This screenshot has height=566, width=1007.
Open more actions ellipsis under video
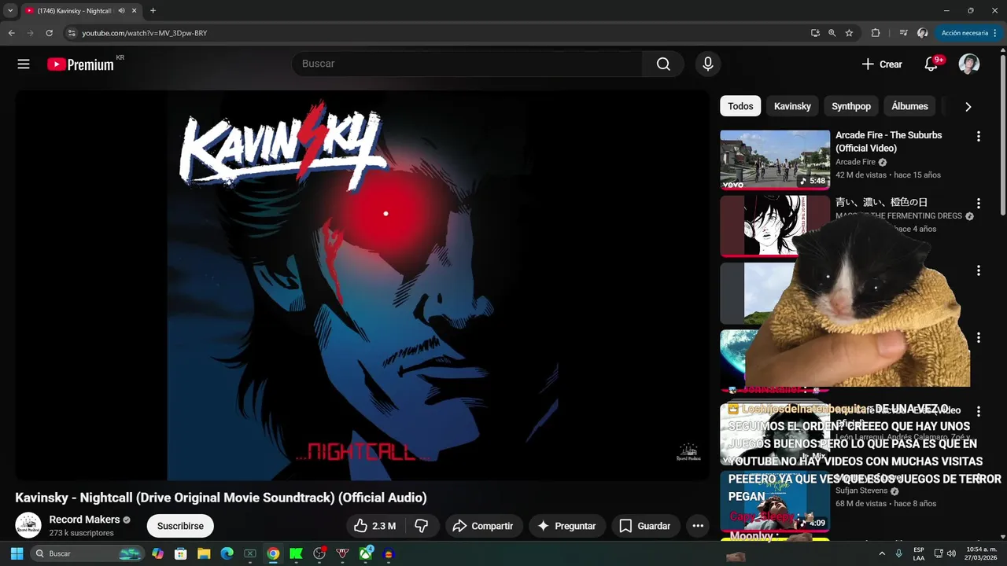tap(697, 526)
